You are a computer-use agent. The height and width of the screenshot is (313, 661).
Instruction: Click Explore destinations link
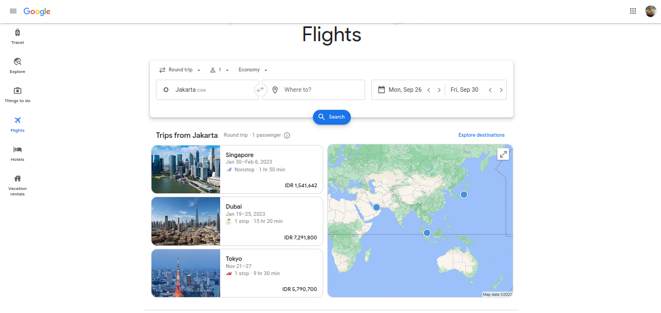[x=481, y=135]
